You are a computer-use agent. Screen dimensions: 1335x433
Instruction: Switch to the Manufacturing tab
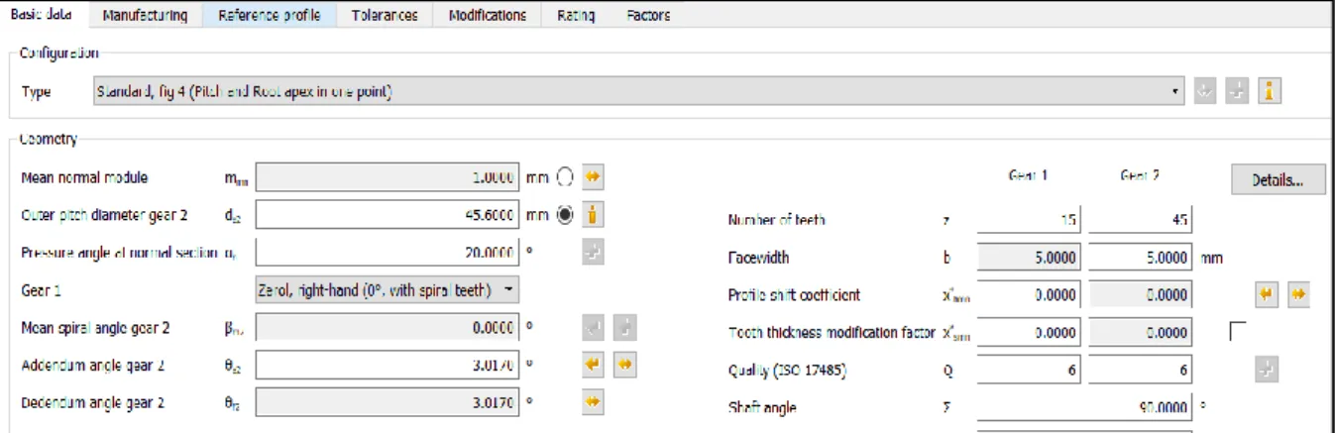click(145, 15)
